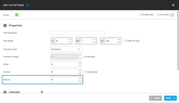This screenshot has width=179, height=103.
Task: Decrease the Min value with down arrow
Action: tap(94, 42)
